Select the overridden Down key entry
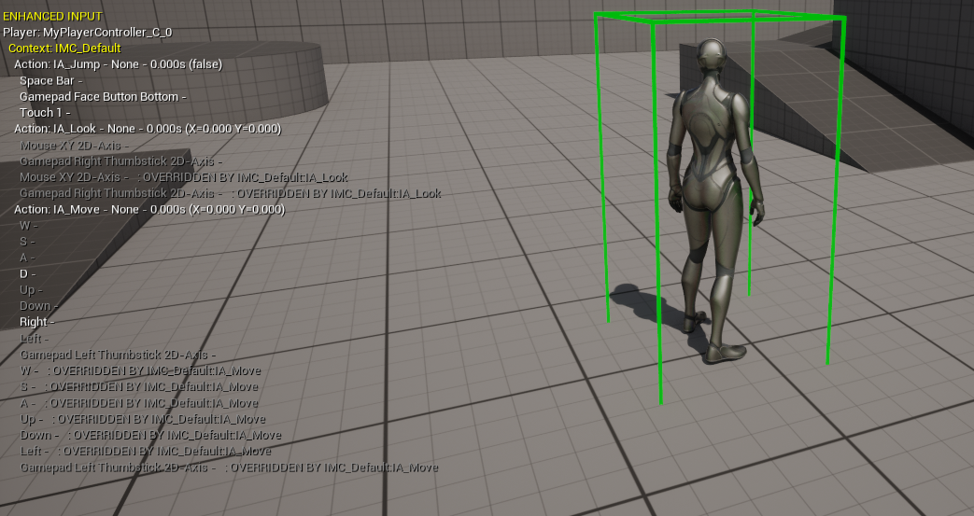This screenshot has width=974, height=516. (149, 435)
